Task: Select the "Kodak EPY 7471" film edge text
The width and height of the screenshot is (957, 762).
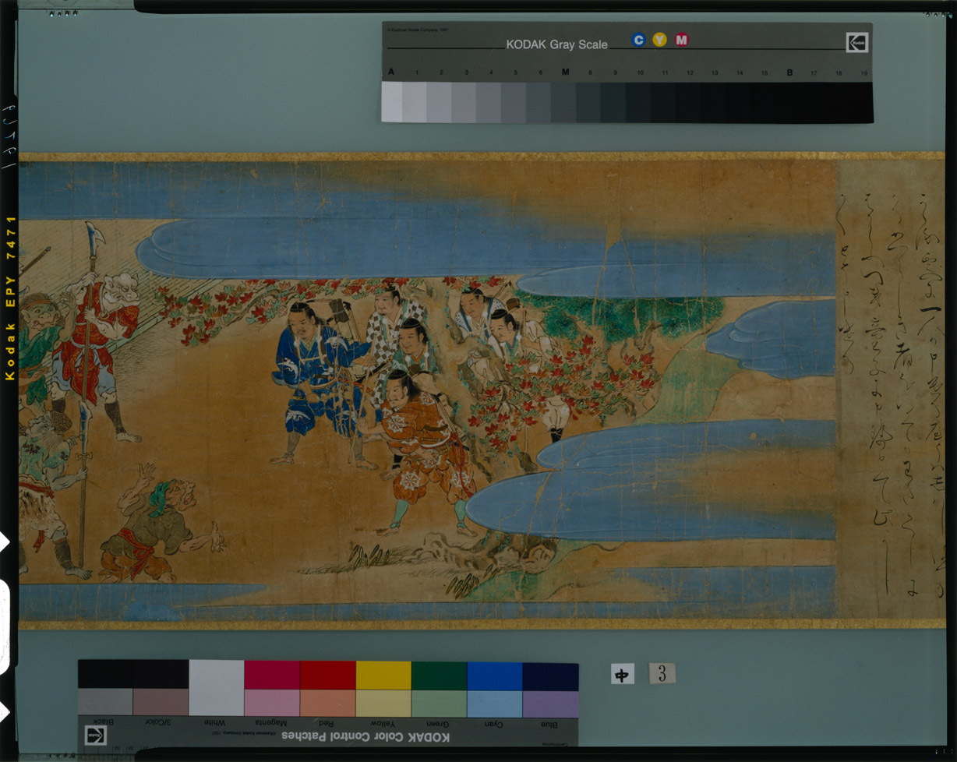Action: (10, 298)
